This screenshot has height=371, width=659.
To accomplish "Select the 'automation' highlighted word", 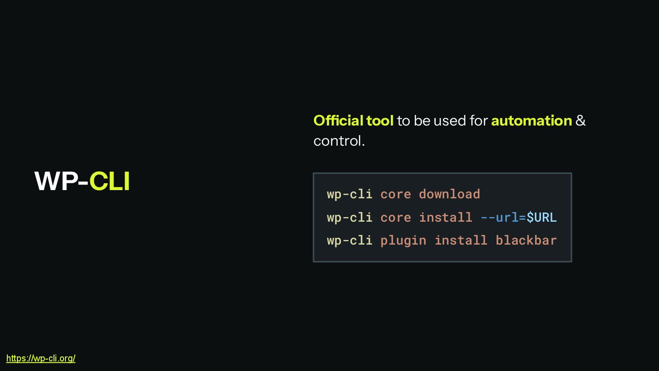I will 531,120.
